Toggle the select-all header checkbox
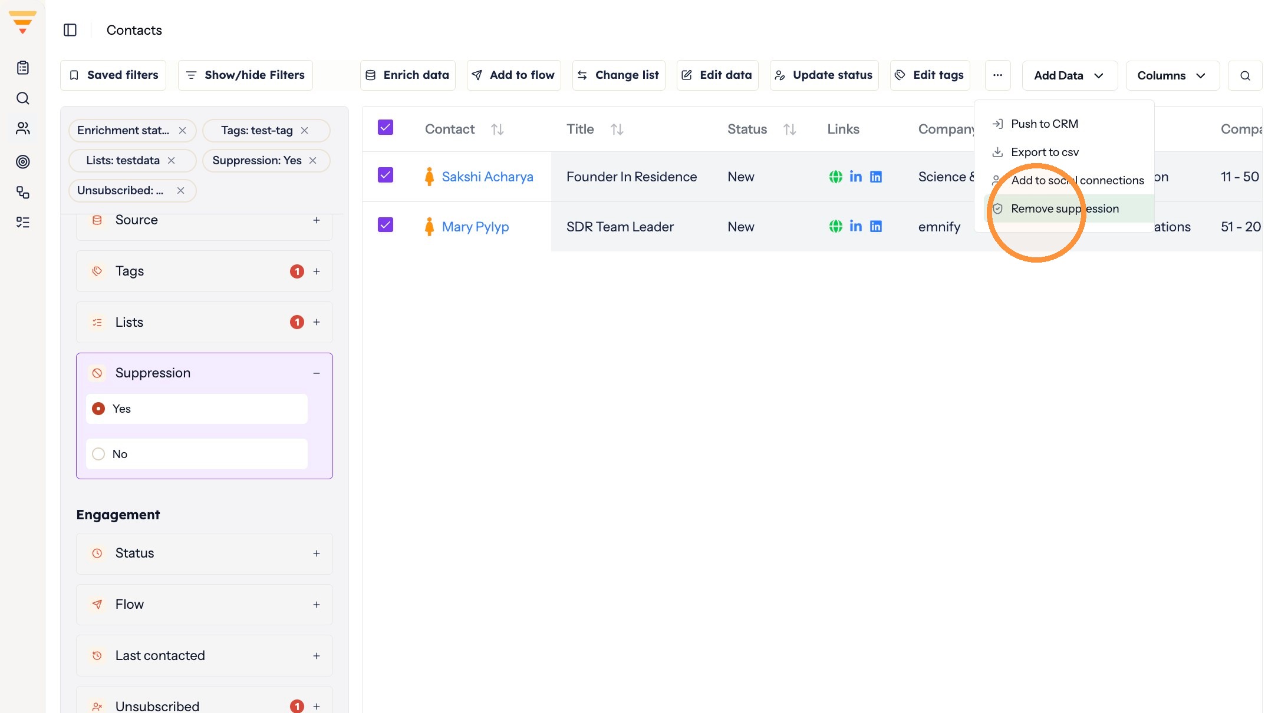This screenshot has height=713, width=1278. pyautogui.click(x=386, y=127)
